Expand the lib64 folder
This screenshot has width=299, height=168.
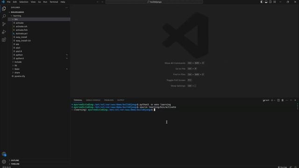coord(39,69)
